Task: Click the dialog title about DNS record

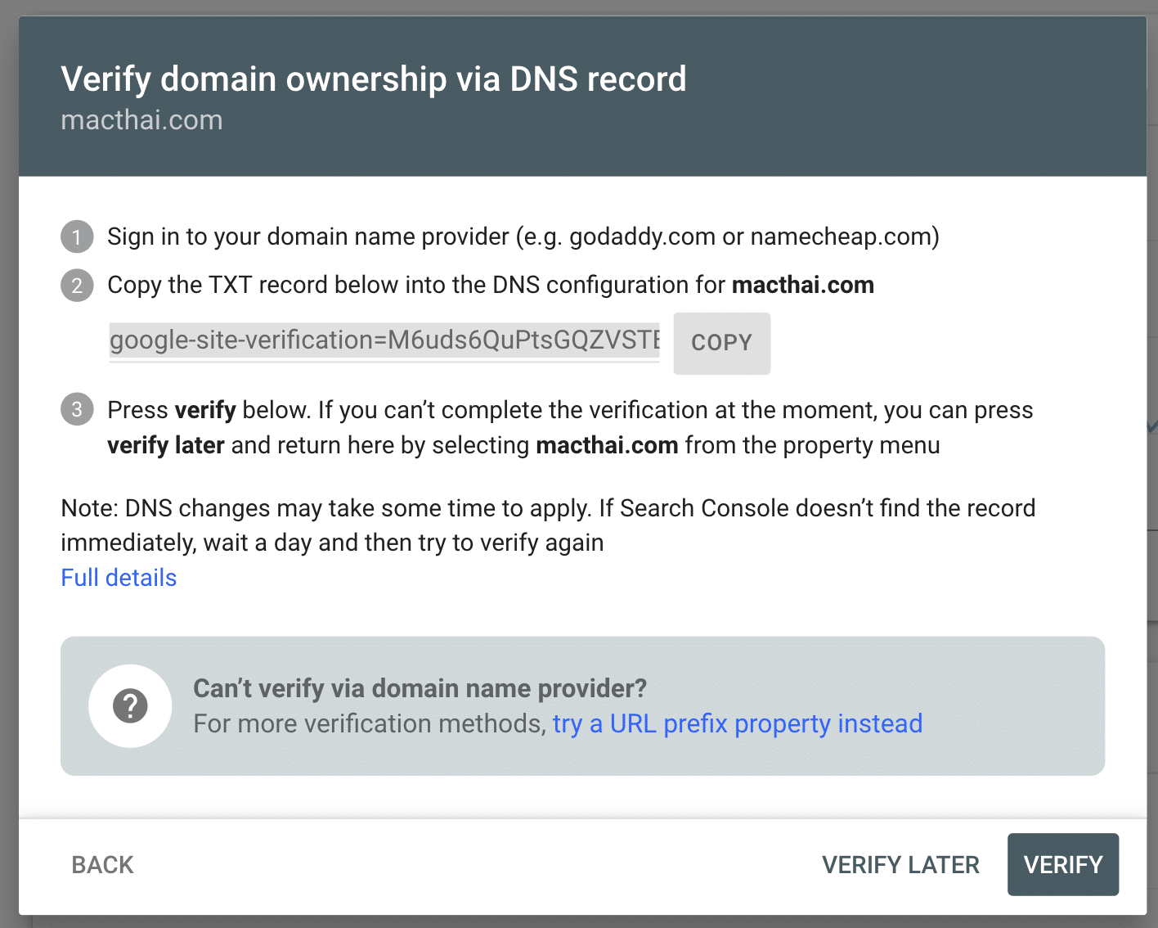Action: point(373,79)
